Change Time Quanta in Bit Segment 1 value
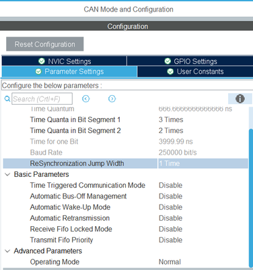This screenshot has height=270, width=253. 171,119
